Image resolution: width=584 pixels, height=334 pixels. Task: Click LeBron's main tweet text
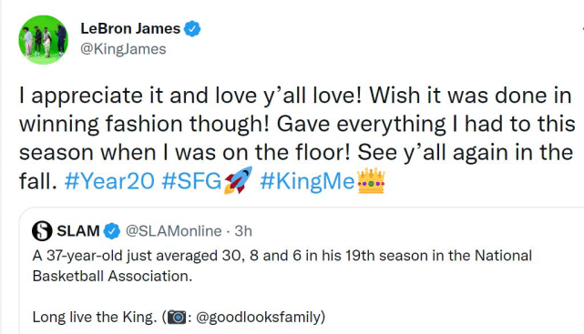[x=297, y=138]
